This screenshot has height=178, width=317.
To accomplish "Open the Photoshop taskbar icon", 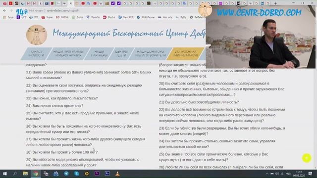I will point(107,174).
